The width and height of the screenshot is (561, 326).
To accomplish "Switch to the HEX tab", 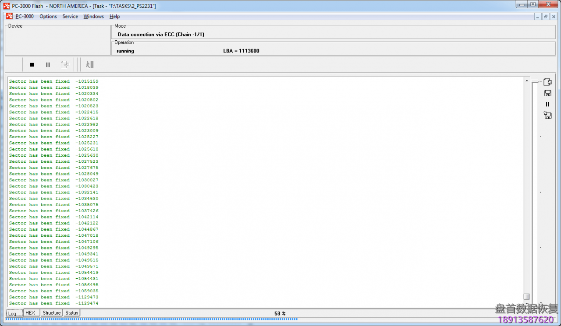I will coord(30,313).
